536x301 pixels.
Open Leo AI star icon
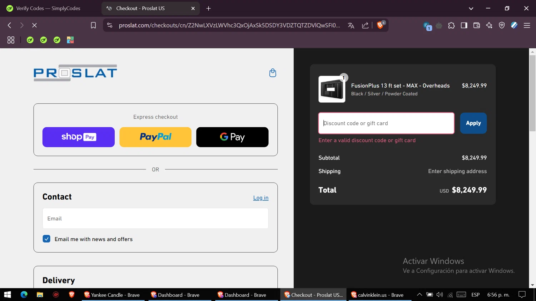489,25
